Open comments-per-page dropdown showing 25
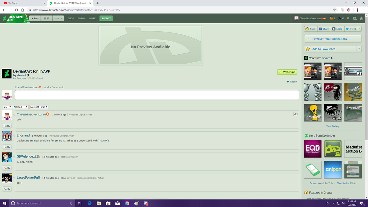 [x=7, y=107]
